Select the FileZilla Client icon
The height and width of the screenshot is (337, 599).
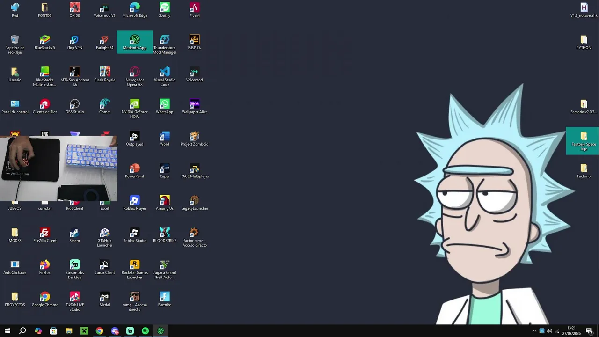pyautogui.click(x=45, y=235)
